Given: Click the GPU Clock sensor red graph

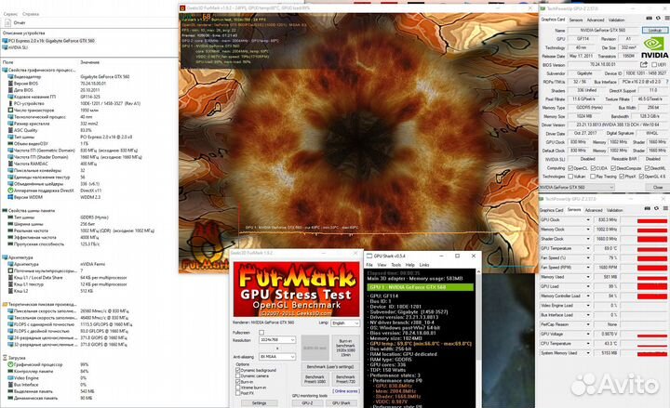Looking at the screenshot, I should (651, 220).
